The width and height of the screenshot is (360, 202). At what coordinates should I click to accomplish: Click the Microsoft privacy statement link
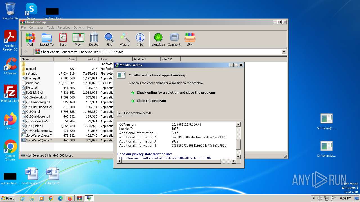click(165, 158)
